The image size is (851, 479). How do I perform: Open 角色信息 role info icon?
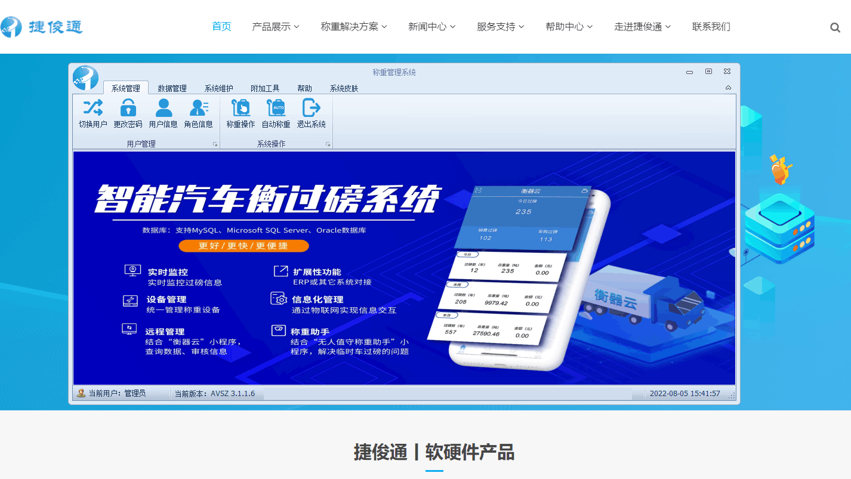pyautogui.click(x=199, y=107)
